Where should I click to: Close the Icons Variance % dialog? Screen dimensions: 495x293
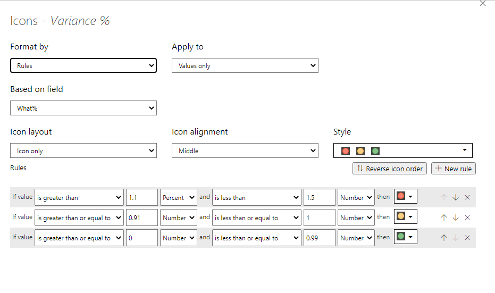click(x=483, y=4)
